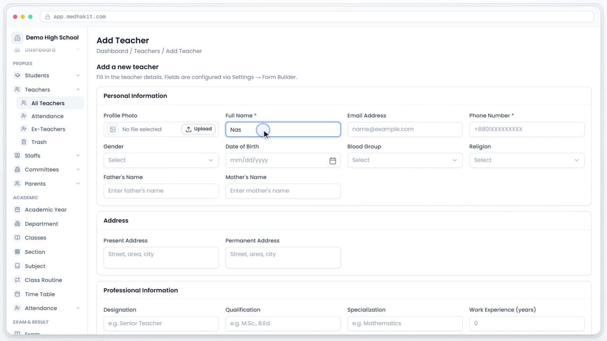Image resolution: width=607 pixels, height=341 pixels.
Task: Click the Committees building icon
Action: point(18,170)
